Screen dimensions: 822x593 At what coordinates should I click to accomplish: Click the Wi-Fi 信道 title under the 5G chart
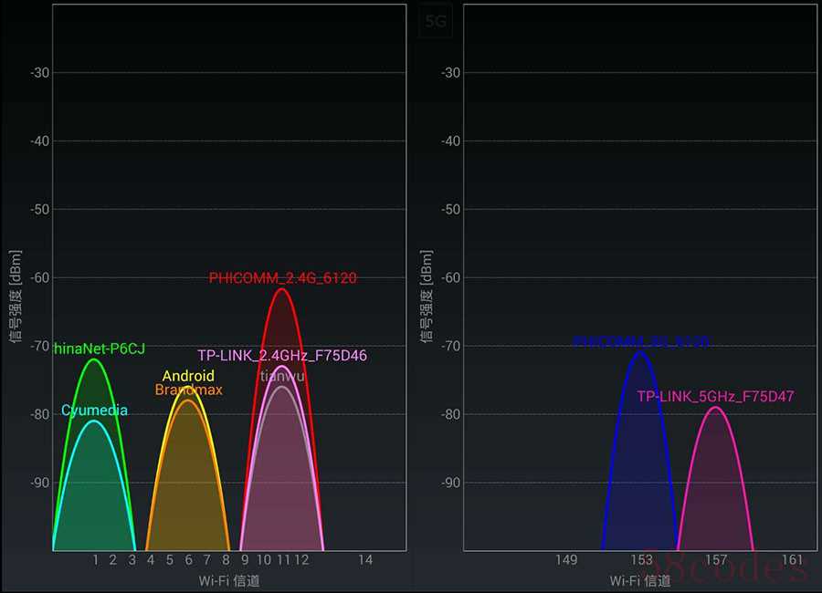640,581
